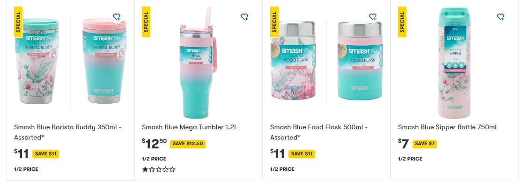Viewport: 524px width, 182px height.
Task: Open Smash Blue Sipper Bottle 750ml link
Action: coord(447,127)
